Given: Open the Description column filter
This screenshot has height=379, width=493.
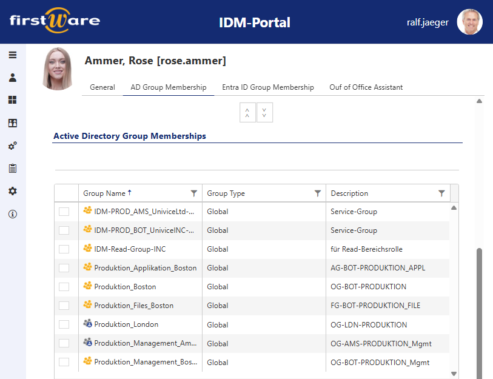Looking at the screenshot, I should point(441,193).
